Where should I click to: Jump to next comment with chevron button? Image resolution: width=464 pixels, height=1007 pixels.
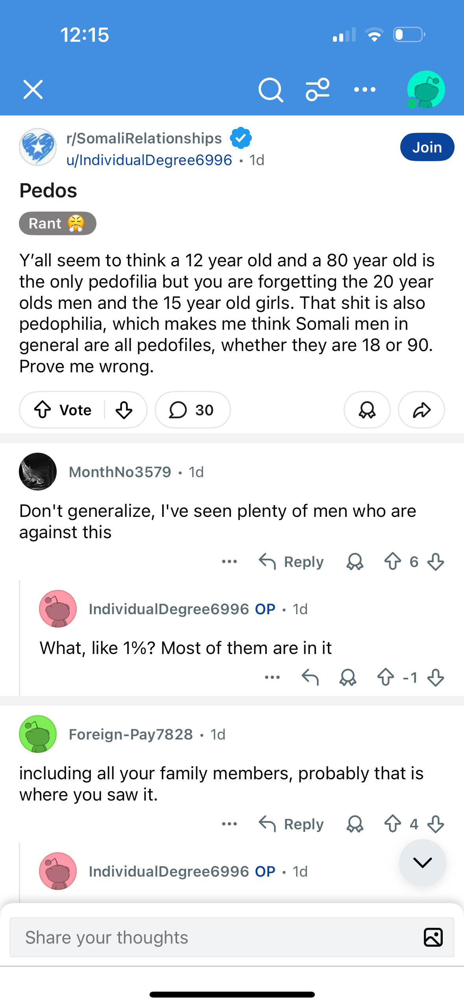click(422, 862)
